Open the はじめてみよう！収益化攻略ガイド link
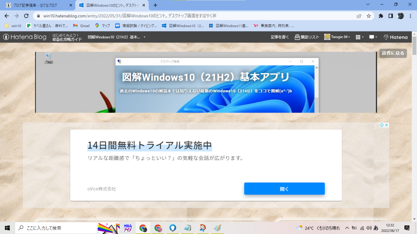 click(67, 37)
